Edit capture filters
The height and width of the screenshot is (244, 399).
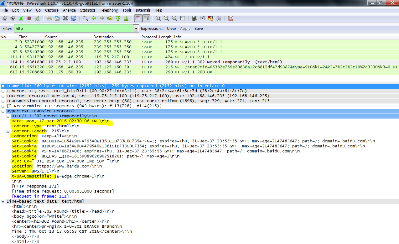click(194, 18)
